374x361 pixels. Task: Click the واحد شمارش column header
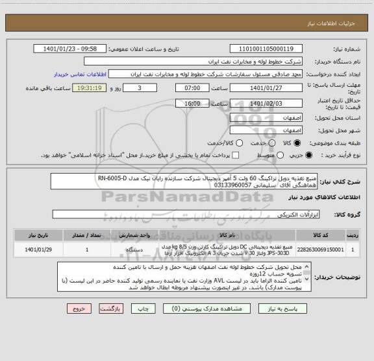(134, 235)
